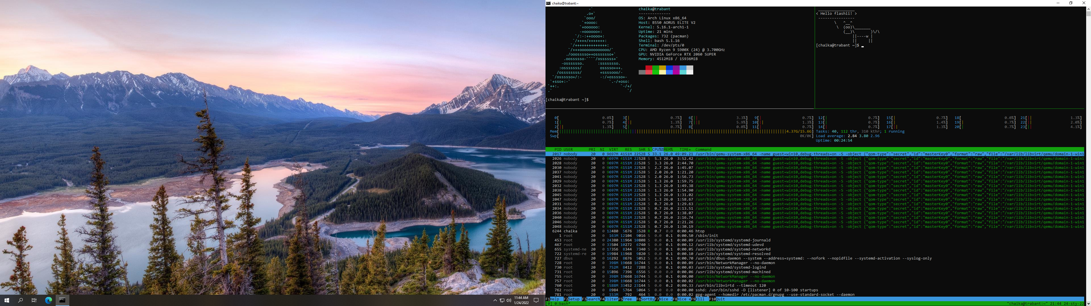Click the Tasks: 40 summary line
The width and height of the screenshot is (1091, 306).
860,131
